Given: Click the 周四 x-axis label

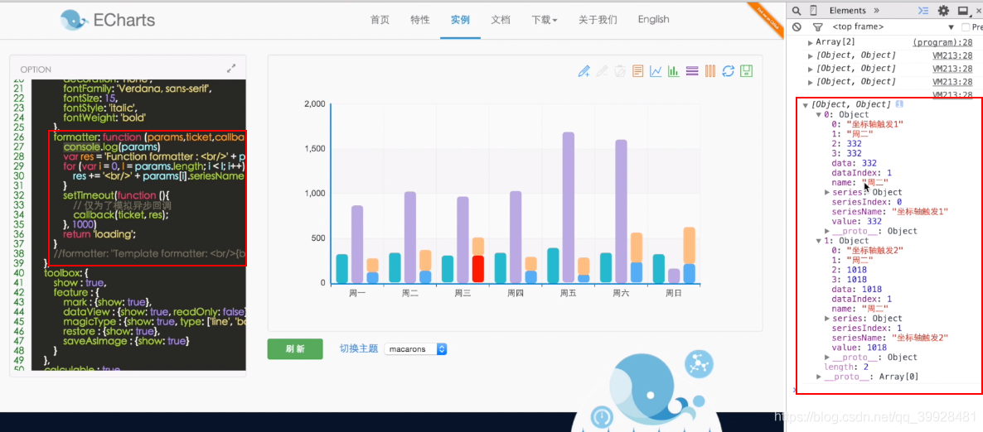Looking at the screenshot, I should (516, 292).
